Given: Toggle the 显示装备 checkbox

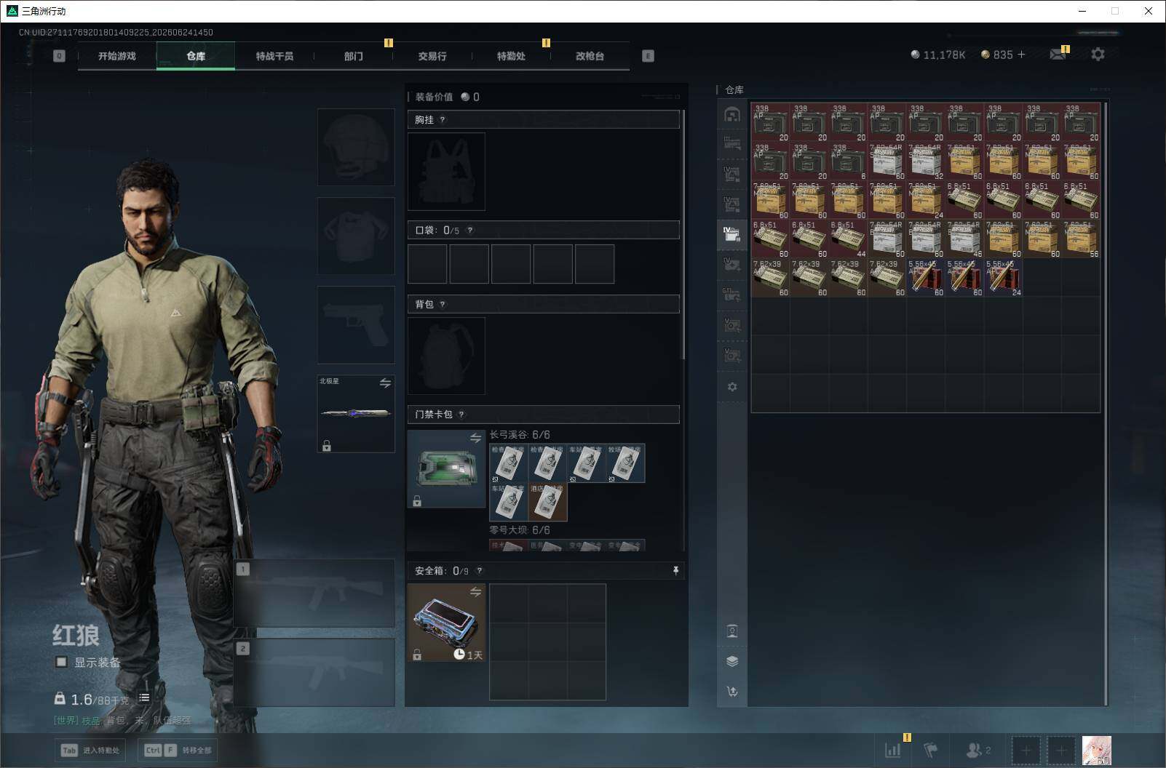Looking at the screenshot, I should (x=61, y=662).
